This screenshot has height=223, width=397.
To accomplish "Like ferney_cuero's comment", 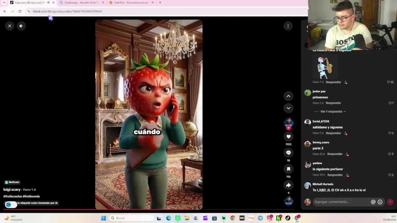I will pyautogui.click(x=390, y=154).
